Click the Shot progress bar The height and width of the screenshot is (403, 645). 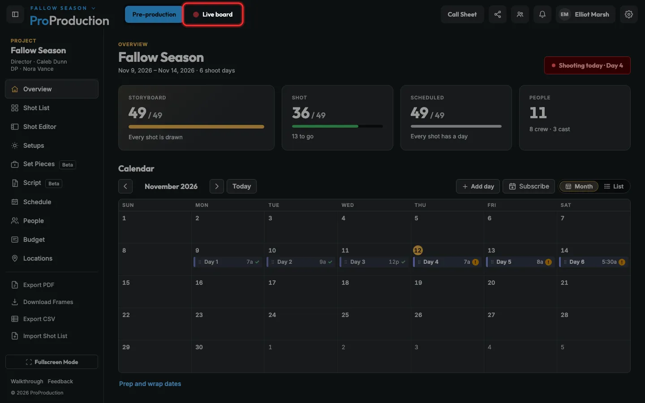337,126
